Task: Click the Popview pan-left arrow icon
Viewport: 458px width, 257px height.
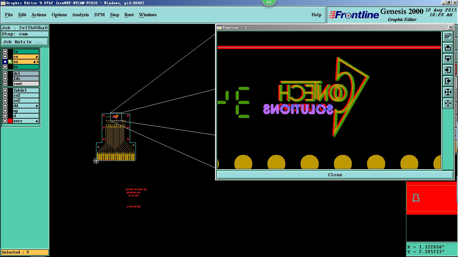Action: pos(448,70)
